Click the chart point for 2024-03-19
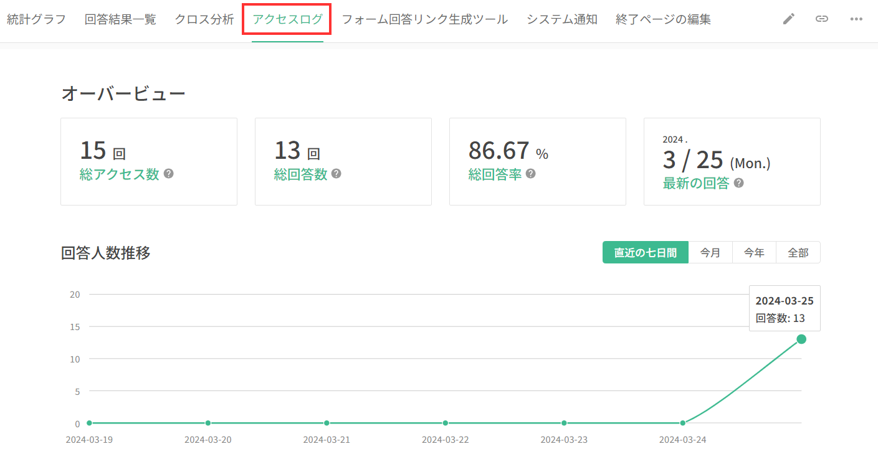The width and height of the screenshot is (878, 459). [x=89, y=423]
